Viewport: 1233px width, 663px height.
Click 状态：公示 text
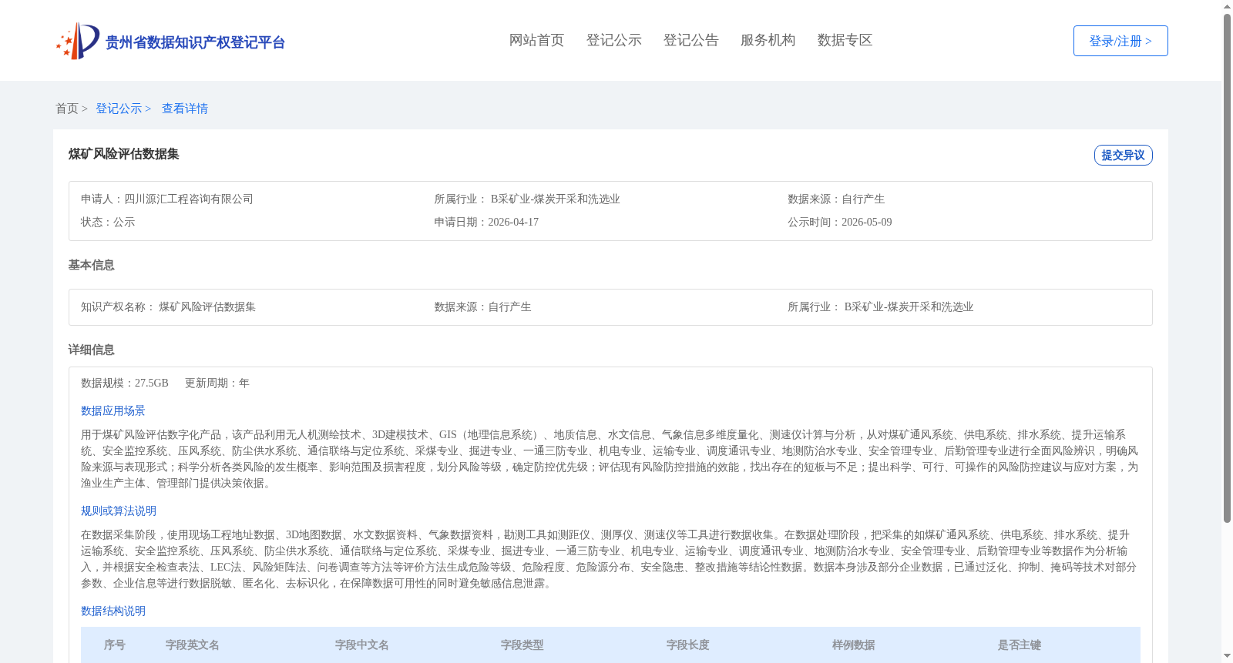click(108, 223)
